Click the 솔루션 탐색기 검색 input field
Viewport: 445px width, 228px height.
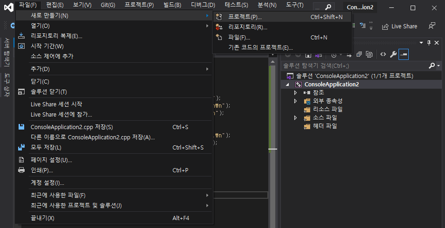355,66
